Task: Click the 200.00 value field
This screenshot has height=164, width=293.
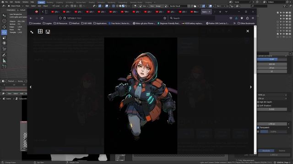Action: tap(272, 64)
